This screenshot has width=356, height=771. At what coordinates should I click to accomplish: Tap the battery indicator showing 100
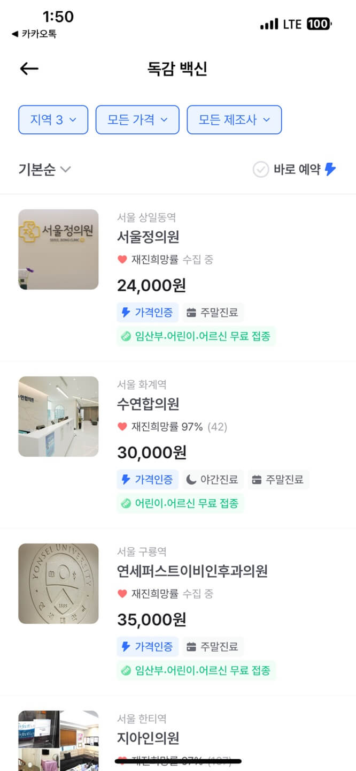(x=319, y=24)
